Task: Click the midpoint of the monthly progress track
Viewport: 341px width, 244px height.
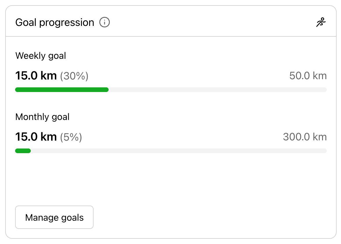Action: tap(171, 151)
